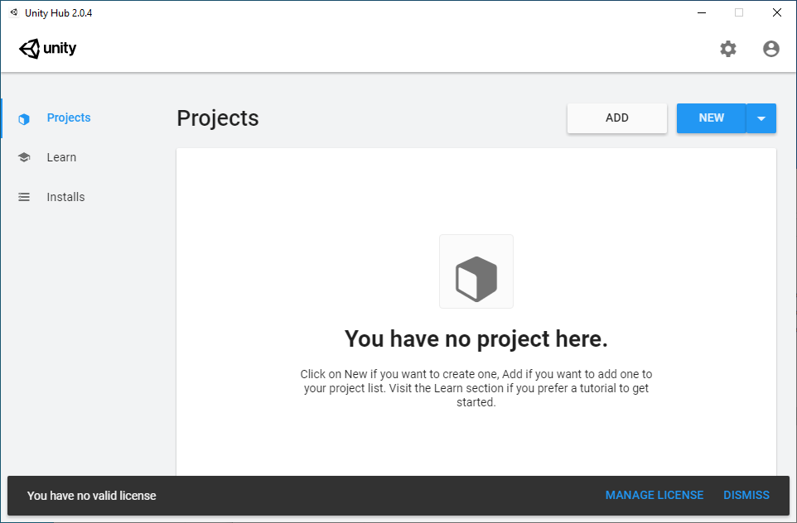
Task: Open the MANAGE LICENSE link
Action: (654, 495)
